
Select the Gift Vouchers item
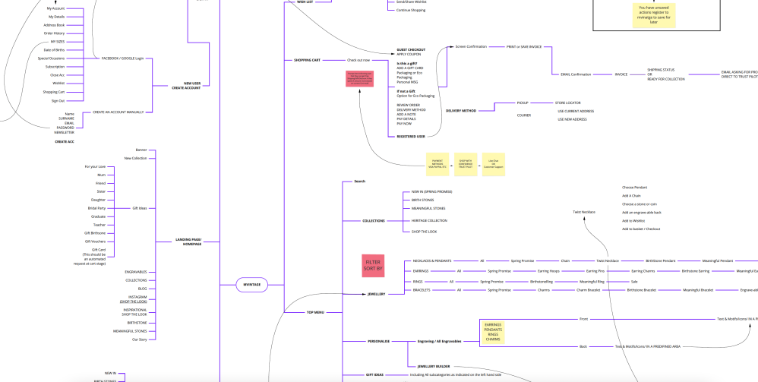(x=95, y=242)
